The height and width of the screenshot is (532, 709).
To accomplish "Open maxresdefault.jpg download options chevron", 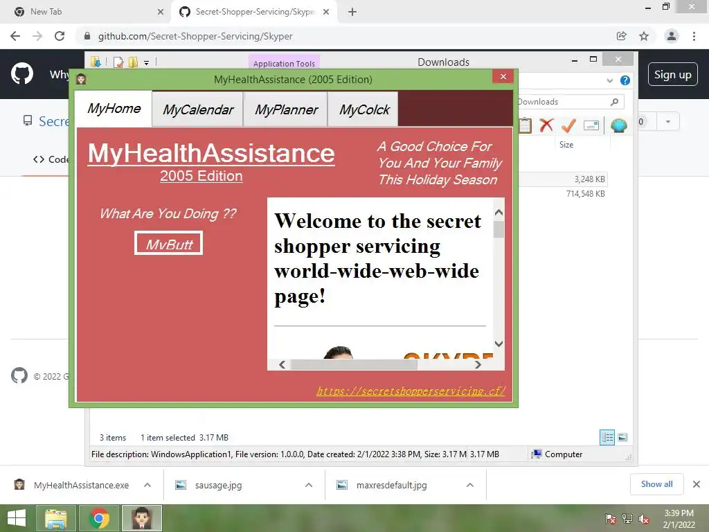I will tap(470, 485).
